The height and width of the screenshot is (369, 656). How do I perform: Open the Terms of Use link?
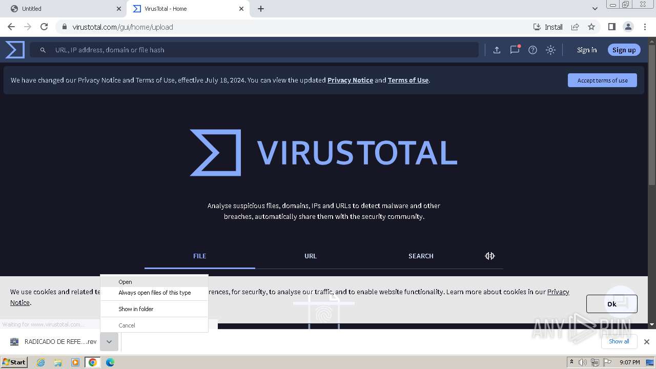coord(408,80)
